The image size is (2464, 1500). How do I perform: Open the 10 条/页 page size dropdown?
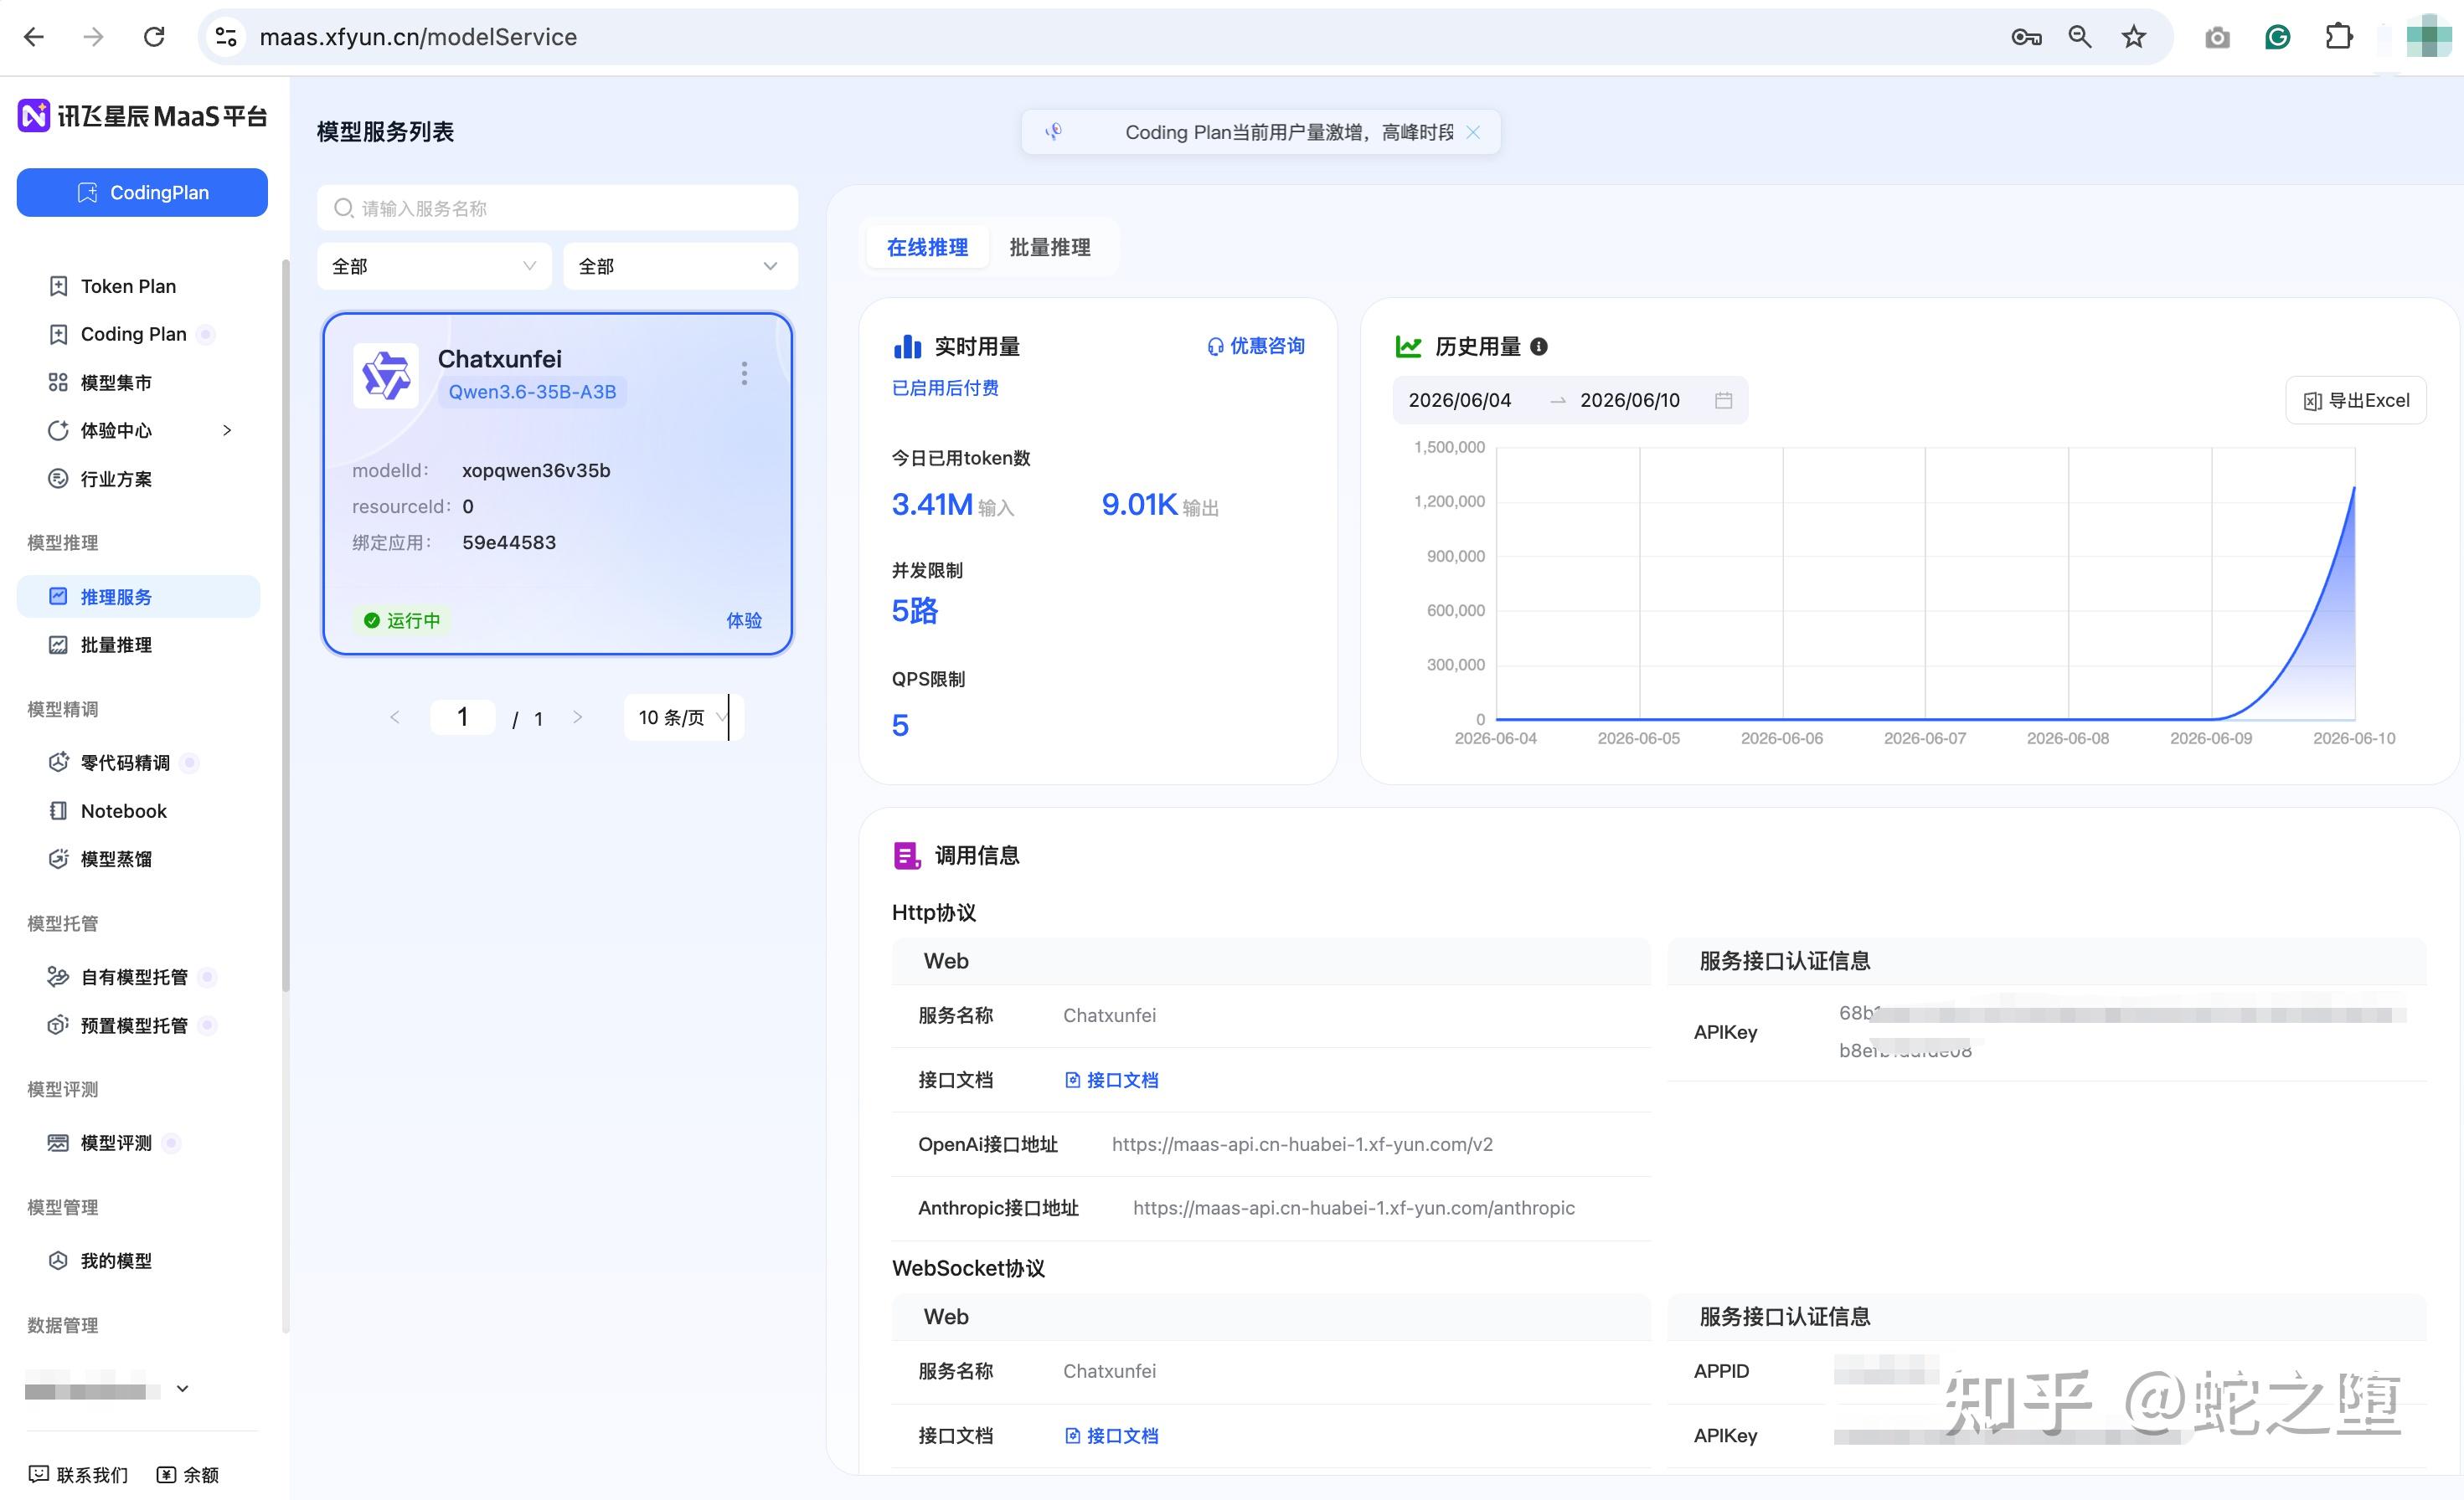pyautogui.click(x=684, y=717)
